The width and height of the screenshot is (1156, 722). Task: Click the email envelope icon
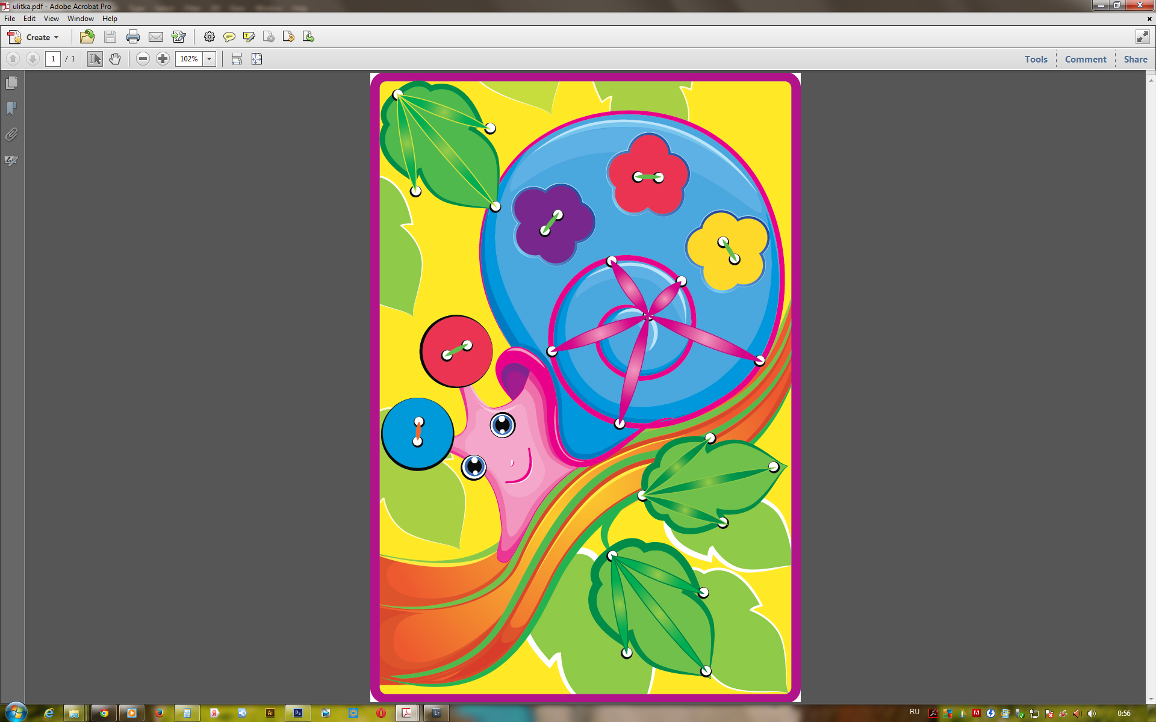156,37
